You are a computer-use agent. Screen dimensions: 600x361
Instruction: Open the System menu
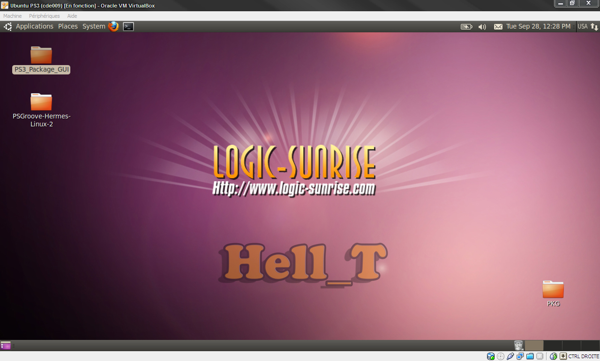click(94, 26)
